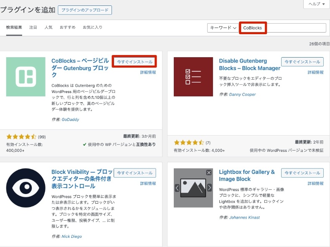This screenshot has width=330, height=247.
Task: Click 有効インストール数: 4,000+ text
Action: click(199, 150)
